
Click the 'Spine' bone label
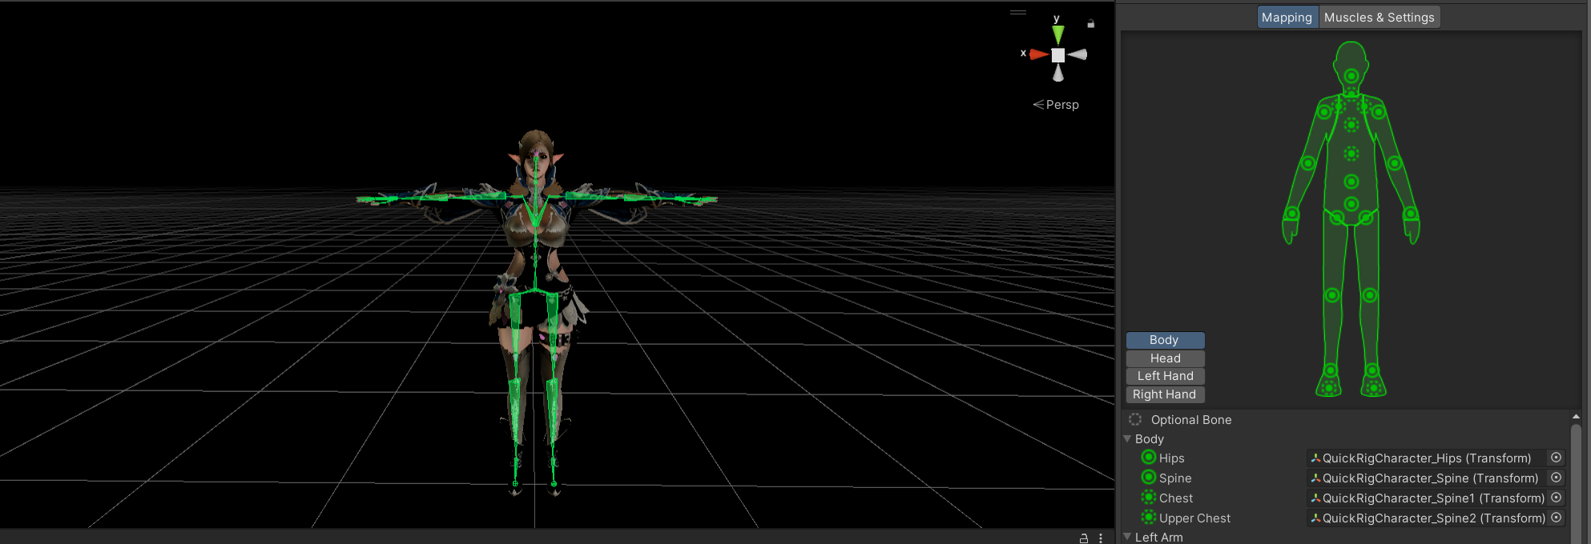click(x=1175, y=478)
